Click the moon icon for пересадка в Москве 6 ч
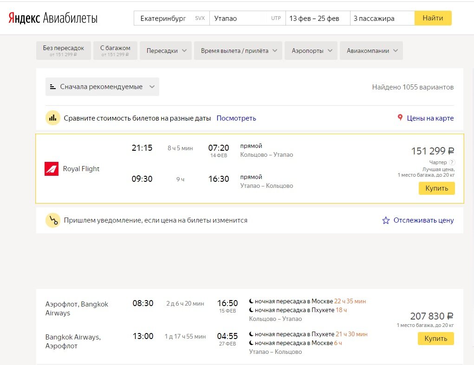474x365 pixels. (251, 343)
